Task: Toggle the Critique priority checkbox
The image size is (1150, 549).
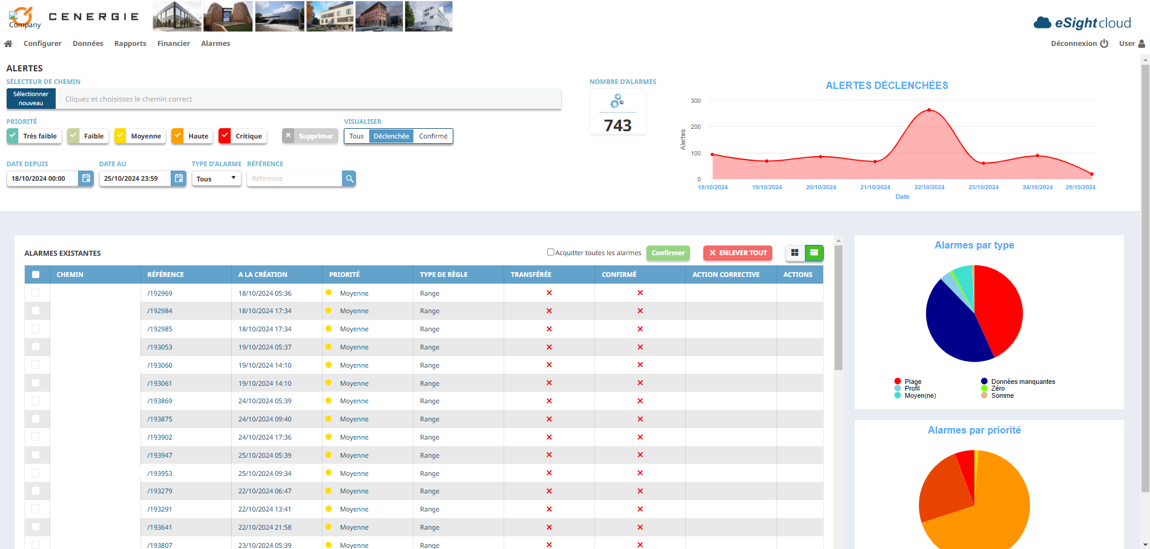Action: (225, 135)
